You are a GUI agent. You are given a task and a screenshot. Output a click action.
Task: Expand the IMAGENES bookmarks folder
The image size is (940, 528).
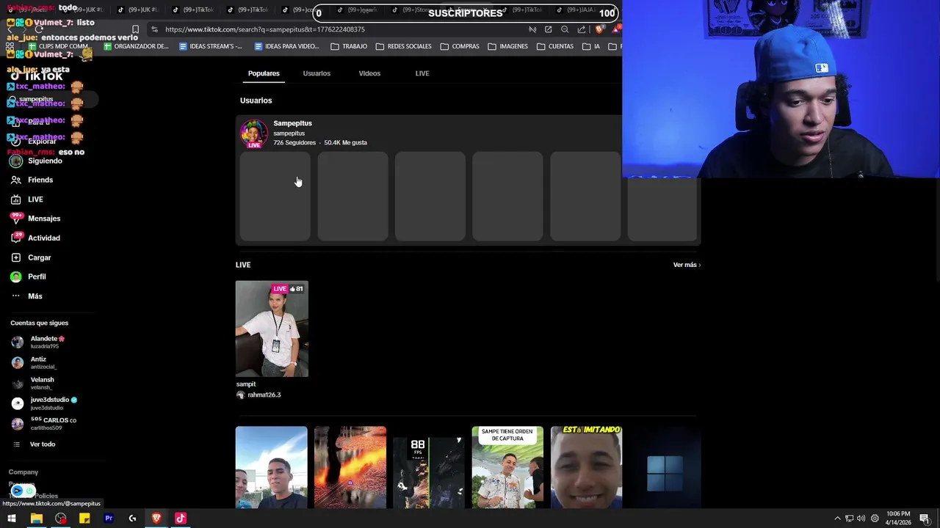pyautogui.click(x=507, y=46)
